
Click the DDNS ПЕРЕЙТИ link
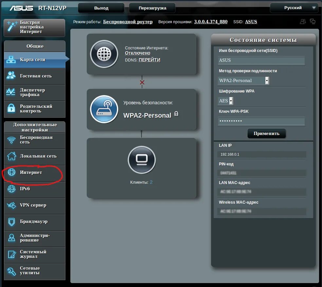[x=150, y=60]
